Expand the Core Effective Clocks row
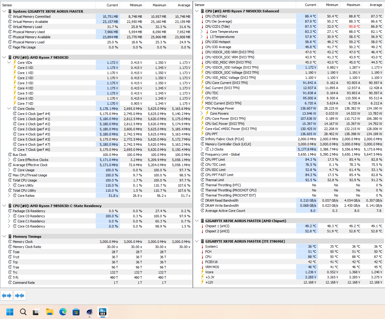 point(9,160)
